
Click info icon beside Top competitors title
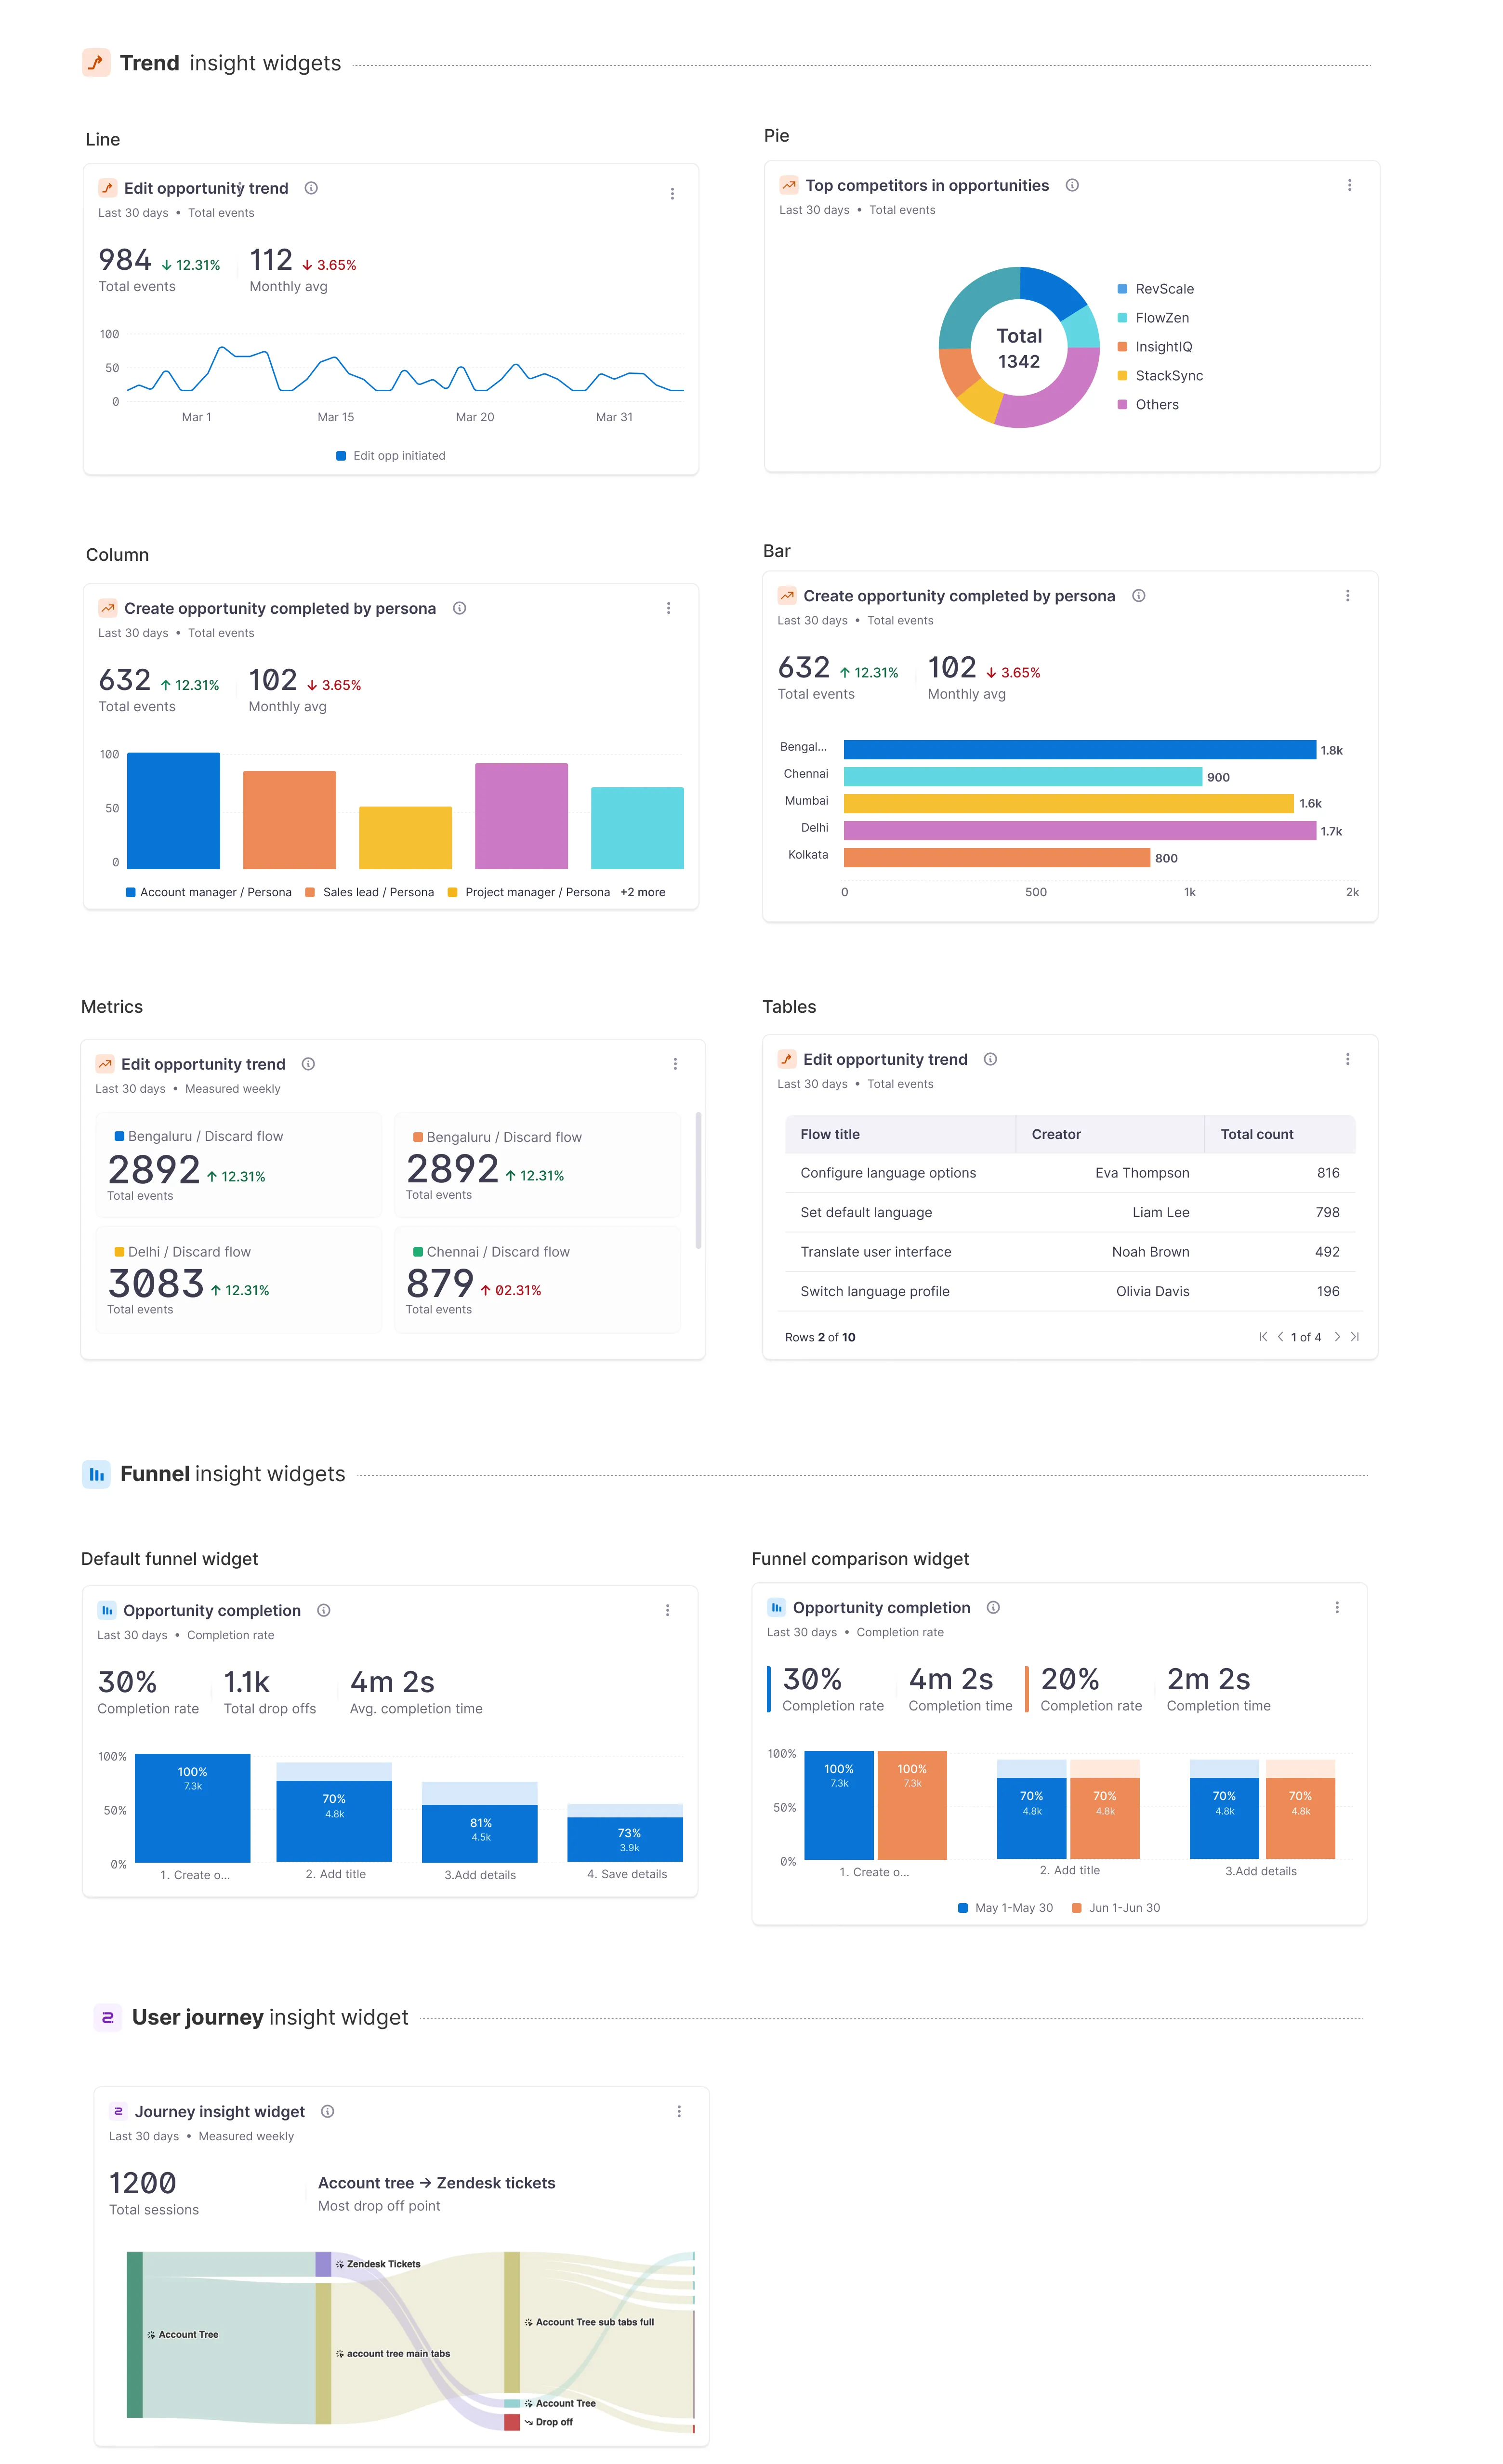[1072, 185]
